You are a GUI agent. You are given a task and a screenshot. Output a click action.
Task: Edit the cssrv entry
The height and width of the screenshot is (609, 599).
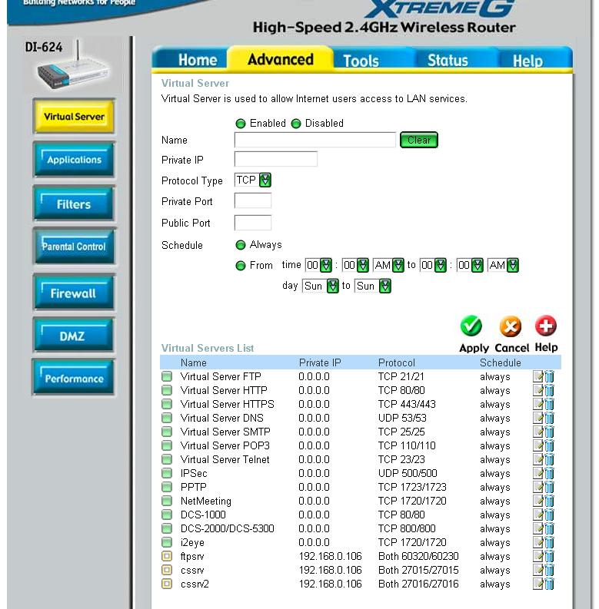(x=538, y=570)
